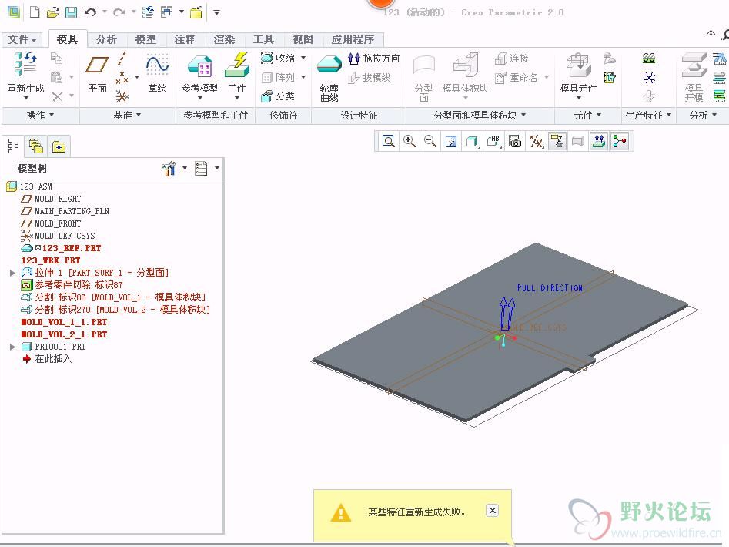Select the Sketch (草绘) tool
Screen dimensions: 729x547
(157, 73)
